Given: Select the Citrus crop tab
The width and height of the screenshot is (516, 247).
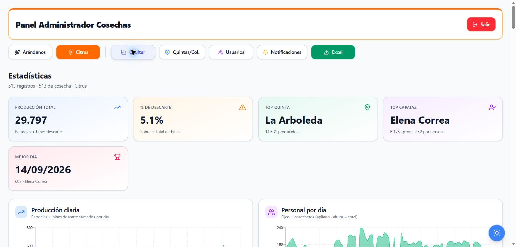Looking at the screenshot, I should tap(78, 52).
